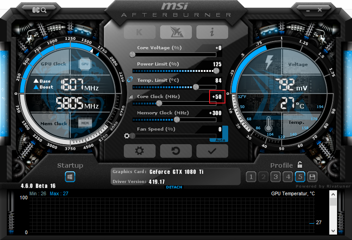Click the Core Voltage slider handle
This screenshot has height=240, width=352.
132,54
